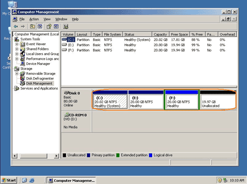Click the right arrow of tree scrollbar
247x184 pixels.
[x=56, y=156]
